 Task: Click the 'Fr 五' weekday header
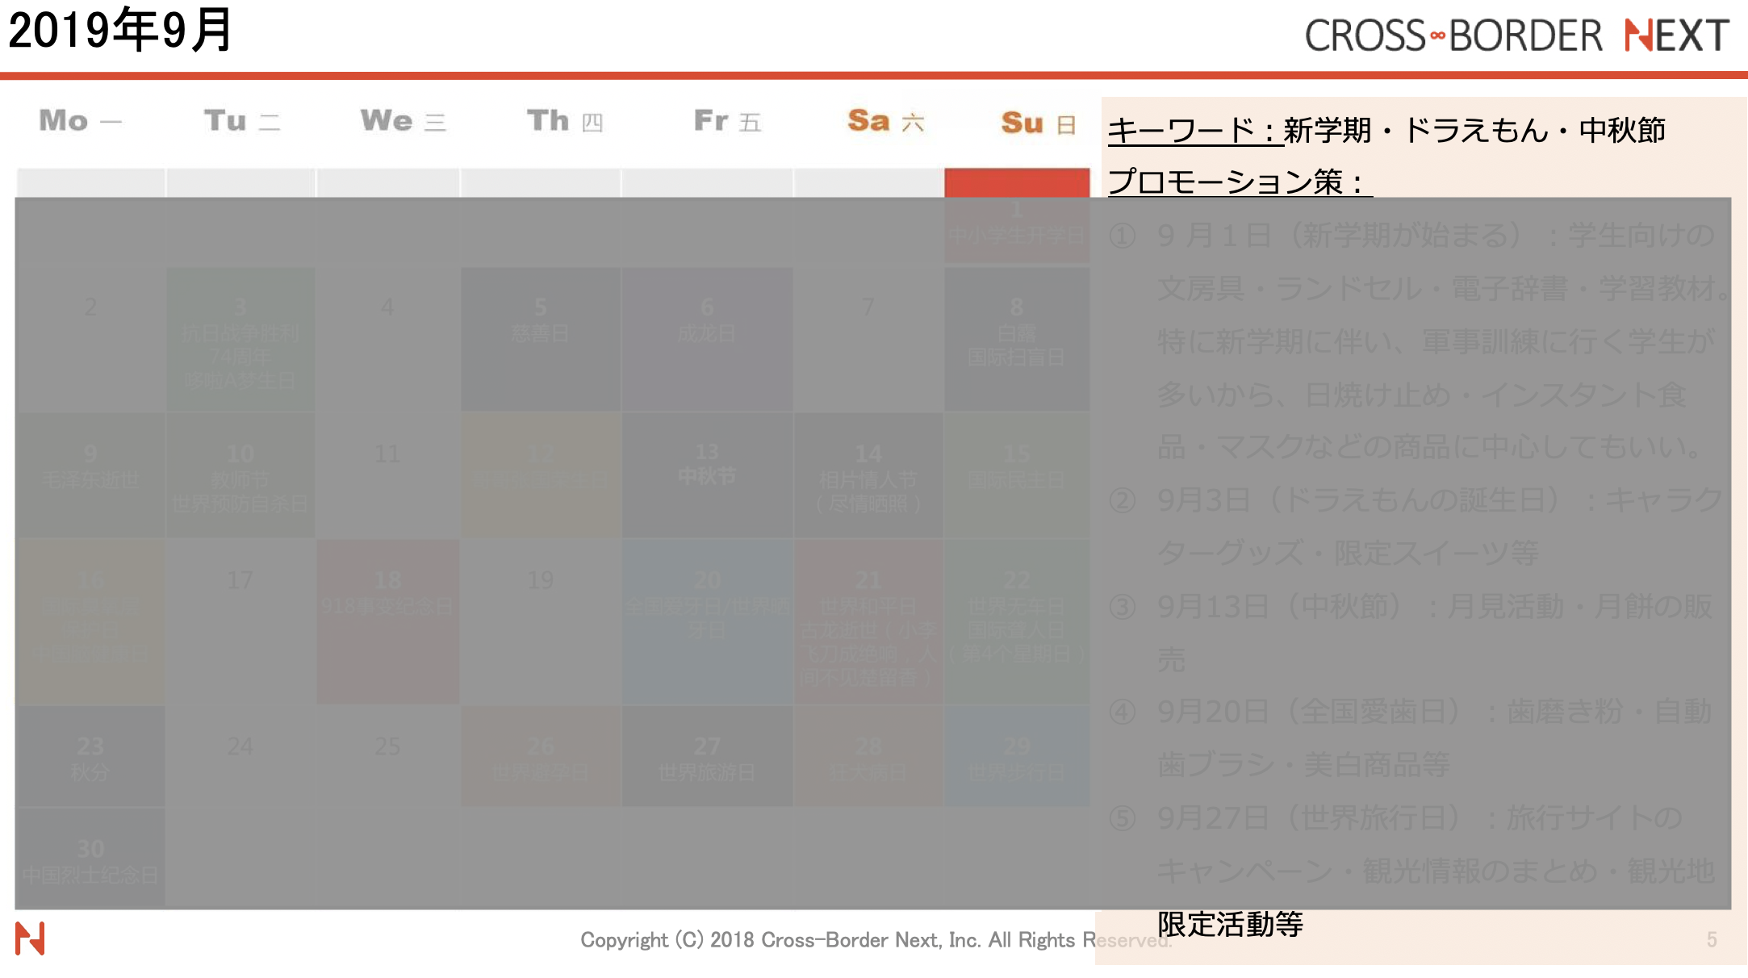point(727,121)
